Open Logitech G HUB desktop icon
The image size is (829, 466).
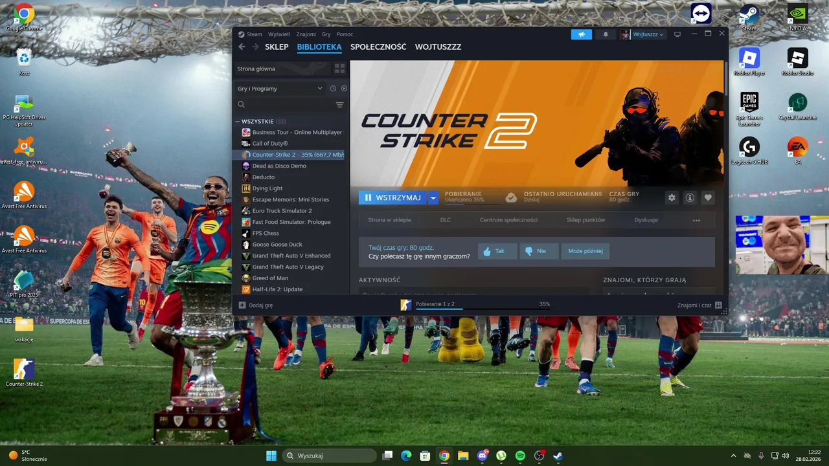tap(749, 151)
